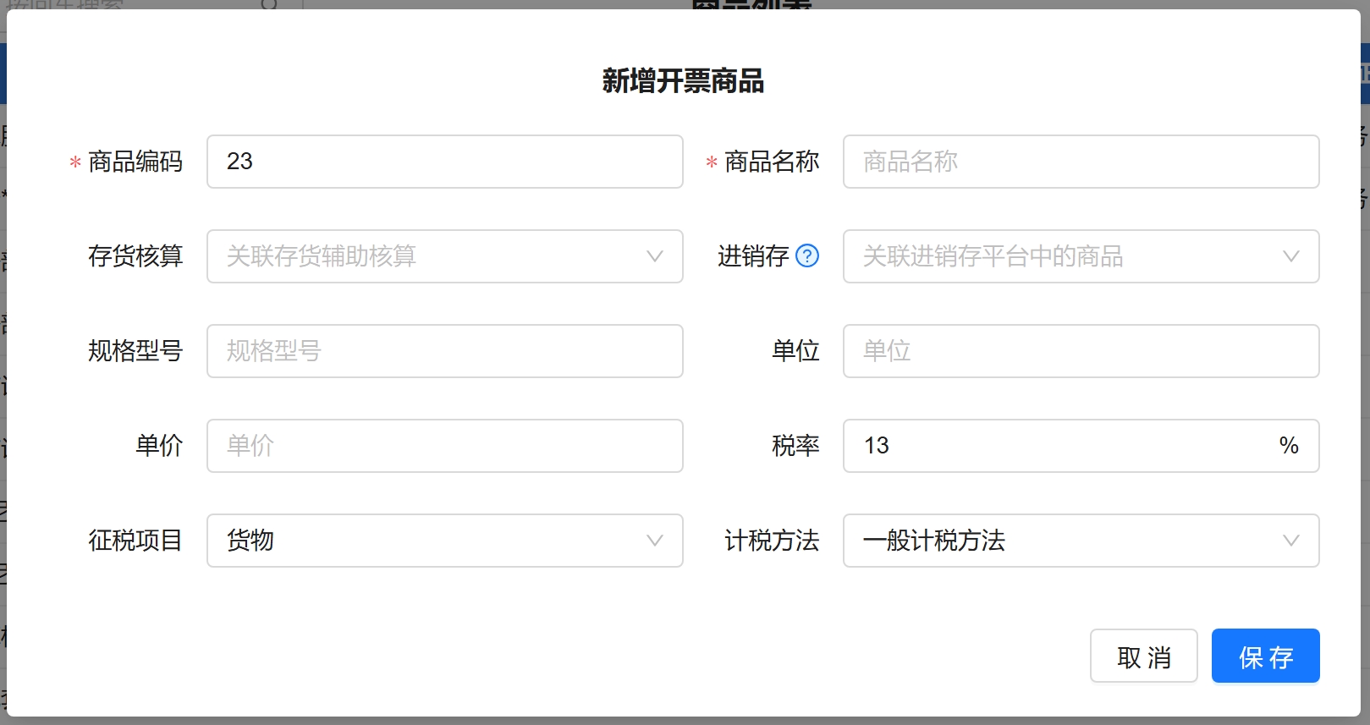Image resolution: width=1370 pixels, height=725 pixels.
Task: Click the 征税项目 label text
Action: pos(135,541)
